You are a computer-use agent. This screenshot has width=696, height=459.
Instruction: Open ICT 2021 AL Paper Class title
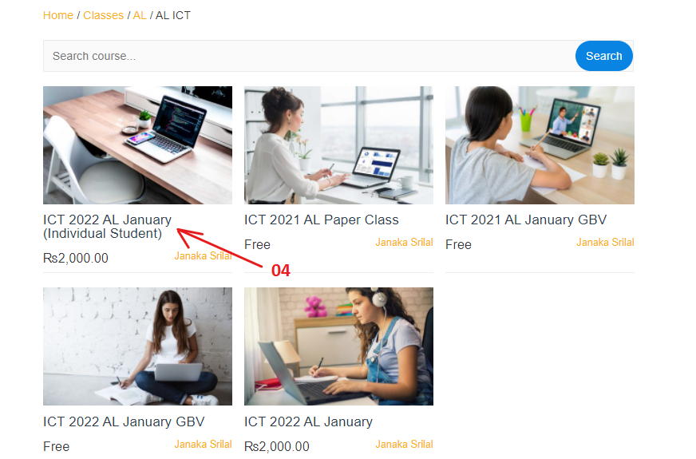click(322, 220)
